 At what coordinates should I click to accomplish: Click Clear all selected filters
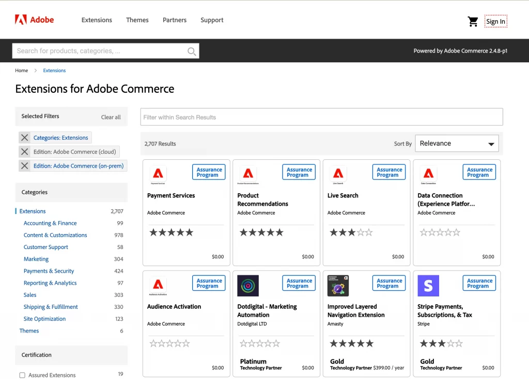point(111,117)
